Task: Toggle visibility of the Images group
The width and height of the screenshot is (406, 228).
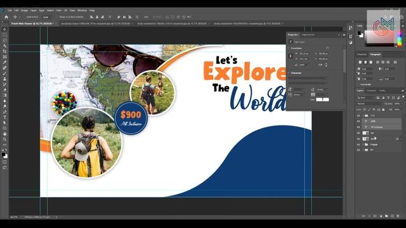Action: click(x=358, y=144)
